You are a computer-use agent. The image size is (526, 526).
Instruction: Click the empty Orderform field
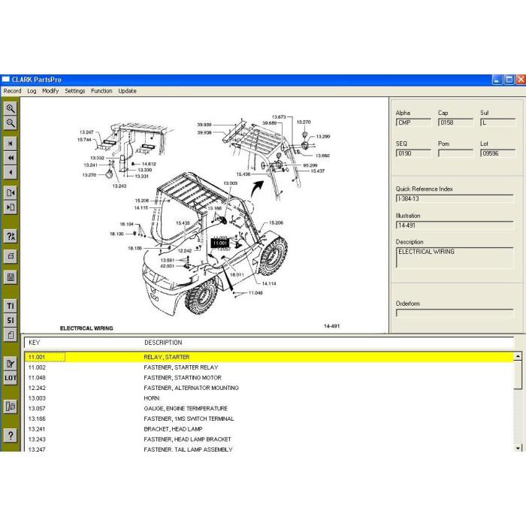click(x=455, y=313)
